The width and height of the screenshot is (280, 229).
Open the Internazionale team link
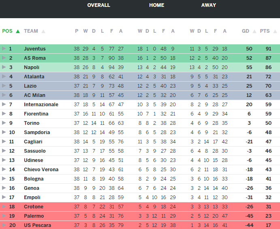tap(41, 105)
